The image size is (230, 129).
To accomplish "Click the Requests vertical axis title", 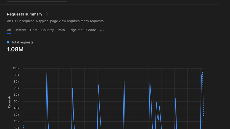I will click(9, 102).
